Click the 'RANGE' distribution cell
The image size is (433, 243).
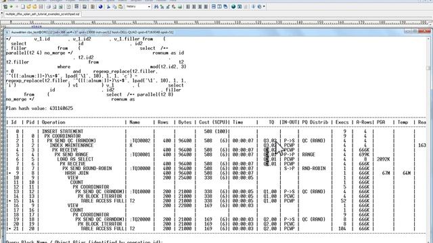click(309, 155)
